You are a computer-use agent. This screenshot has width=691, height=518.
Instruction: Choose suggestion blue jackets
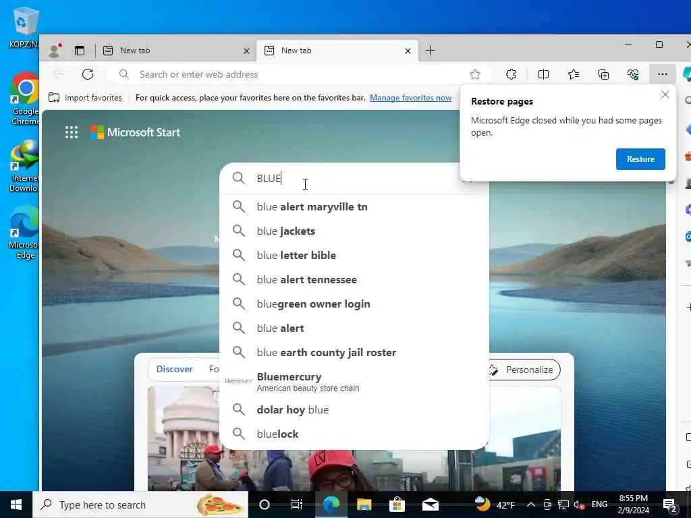pos(354,231)
